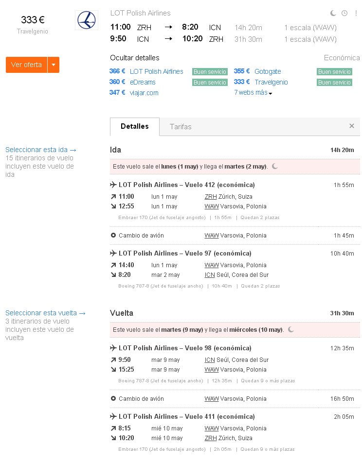This screenshot has width=362, height=462.
Task: Select the Detalles tab
Action: [x=134, y=126]
